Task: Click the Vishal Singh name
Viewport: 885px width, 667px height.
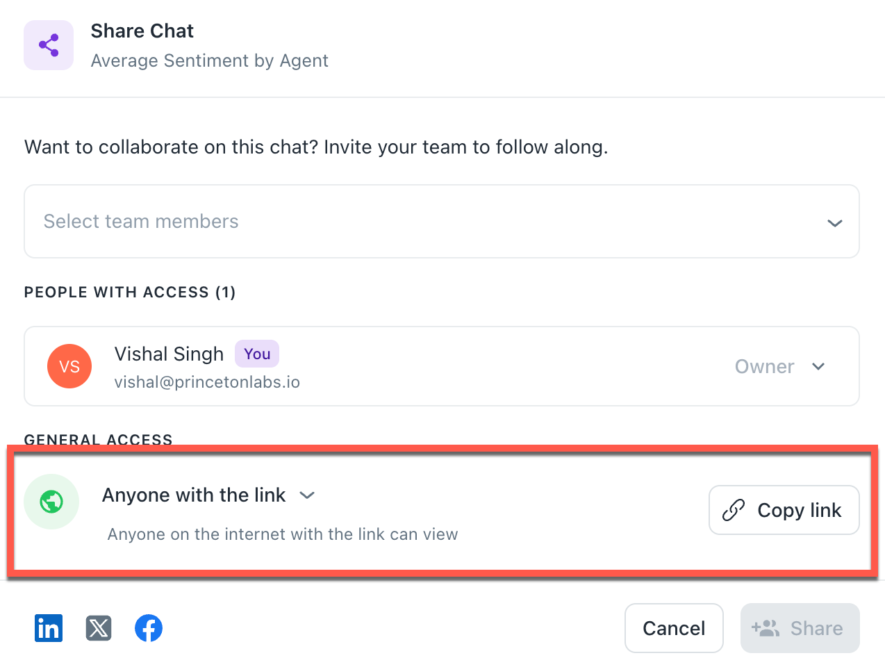Action: (x=169, y=354)
